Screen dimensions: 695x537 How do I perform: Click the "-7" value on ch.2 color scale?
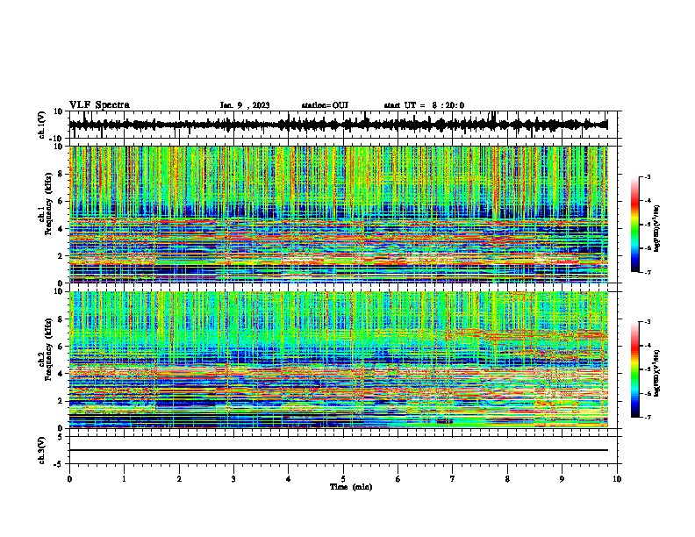pyautogui.click(x=648, y=417)
